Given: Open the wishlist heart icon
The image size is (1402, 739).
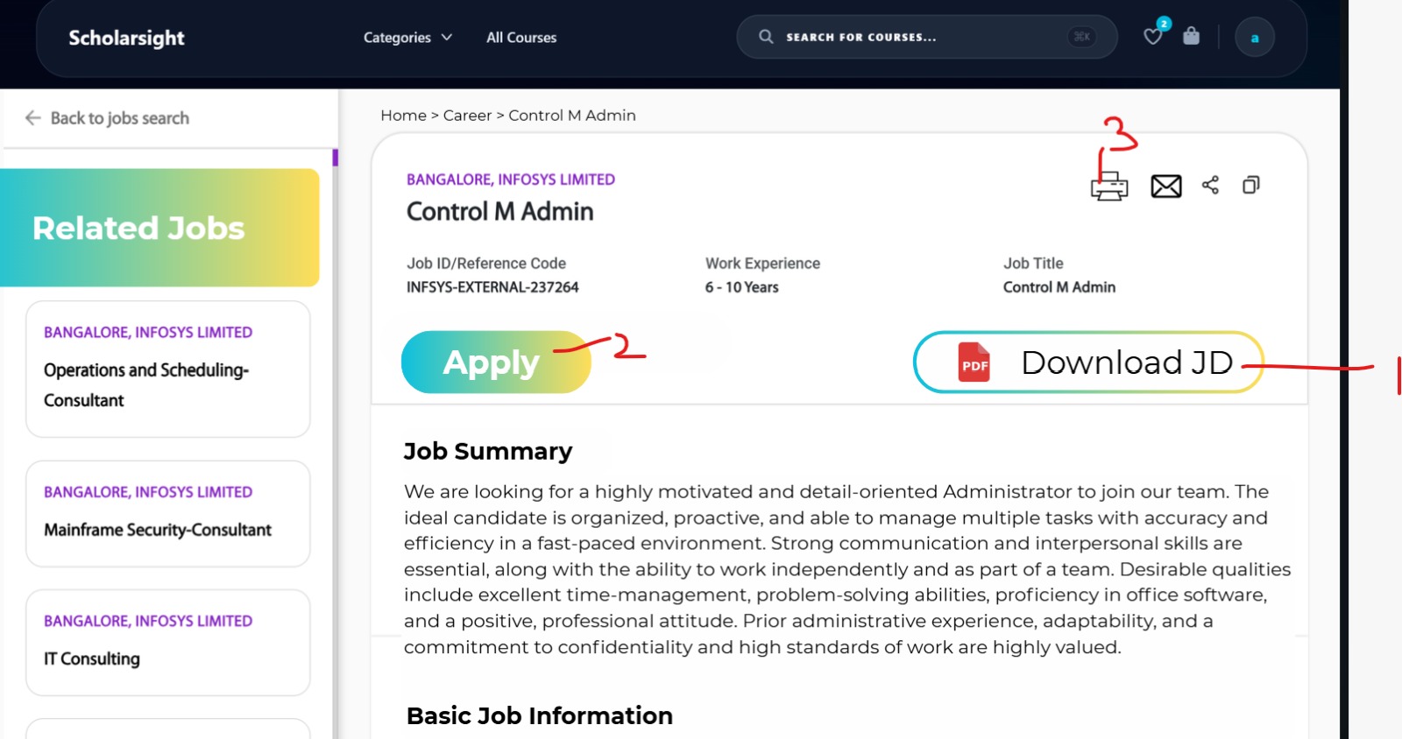Looking at the screenshot, I should [x=1153, y=37].
